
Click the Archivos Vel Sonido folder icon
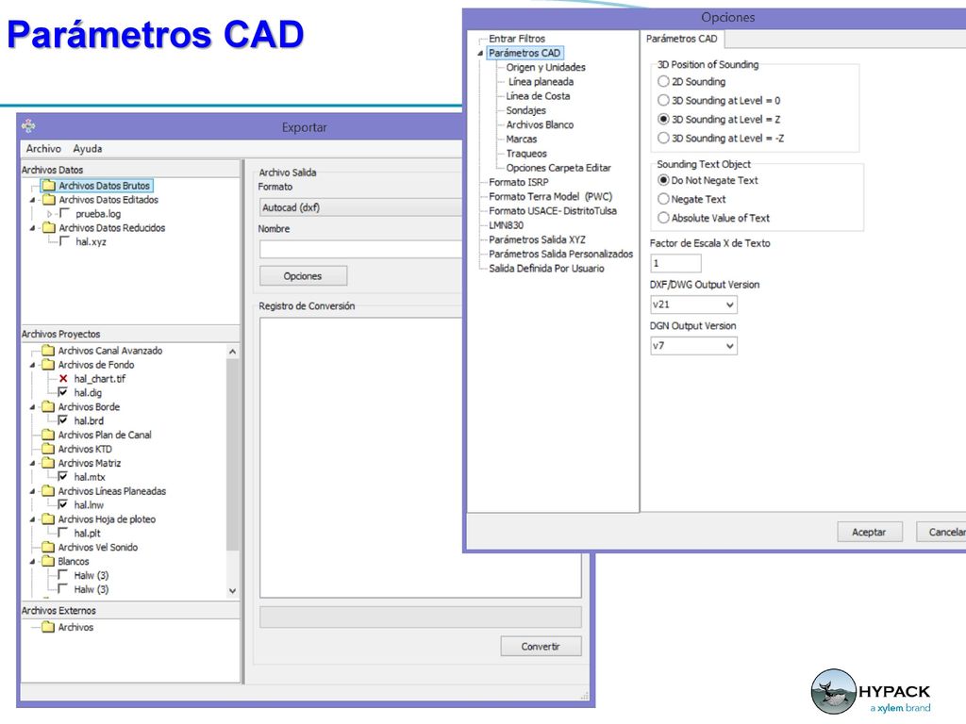[x=48, y=548]
